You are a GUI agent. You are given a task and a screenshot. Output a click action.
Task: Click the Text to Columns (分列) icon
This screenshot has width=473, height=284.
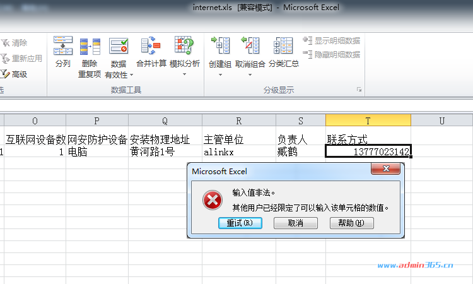click(x=62, y=45)
